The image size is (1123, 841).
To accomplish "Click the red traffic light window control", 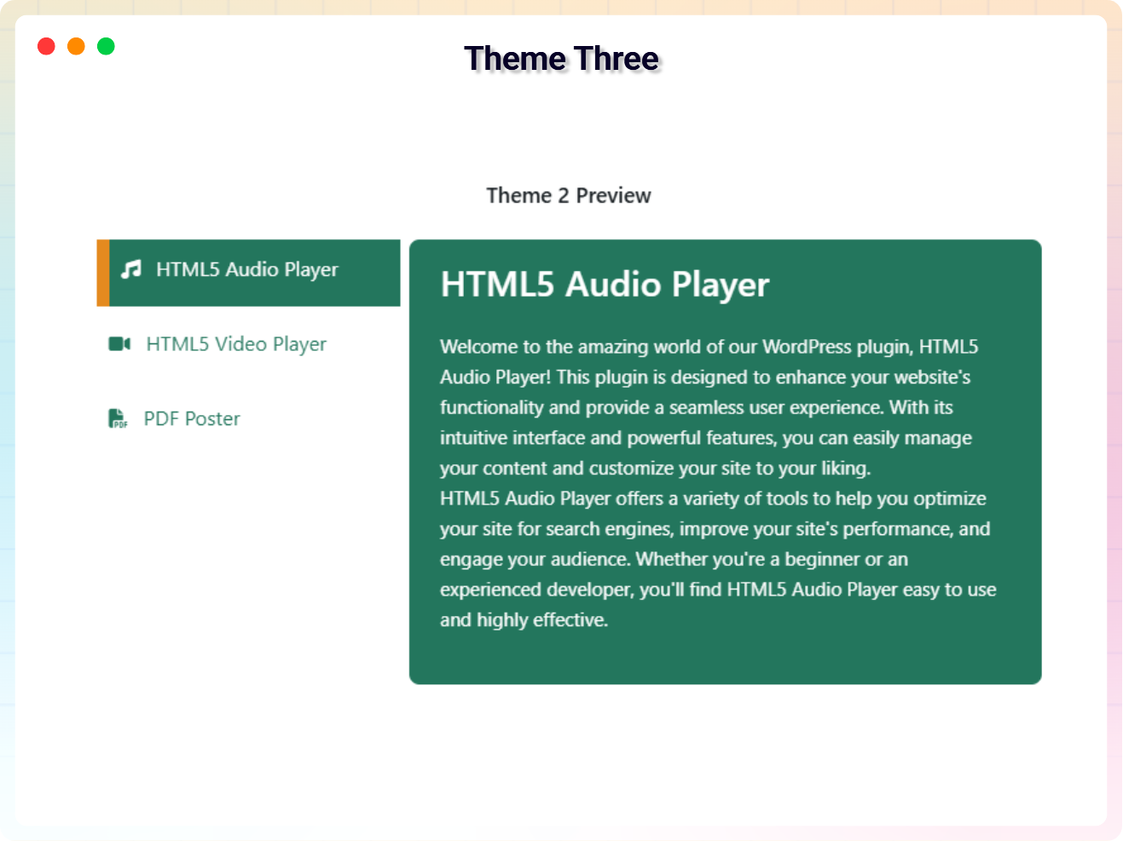I will (47, 46).
